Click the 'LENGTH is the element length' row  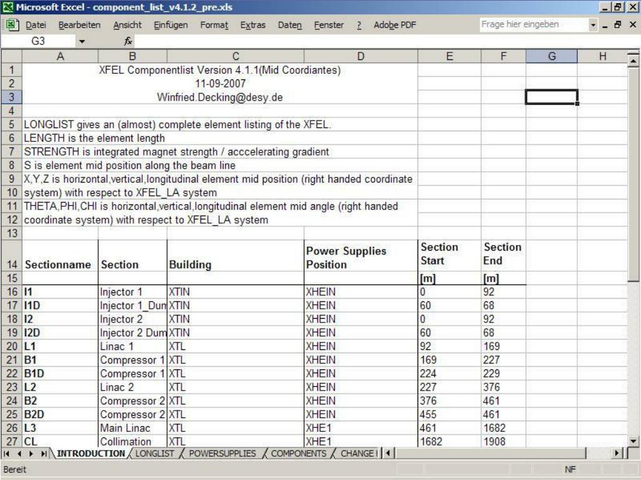pos(220,138)
